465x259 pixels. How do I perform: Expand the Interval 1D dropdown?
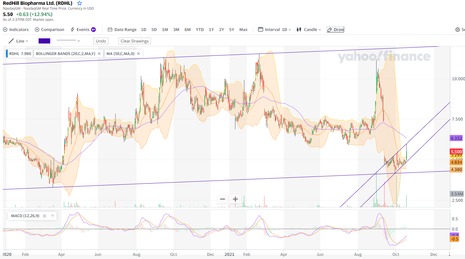click(x=274, y=29)
